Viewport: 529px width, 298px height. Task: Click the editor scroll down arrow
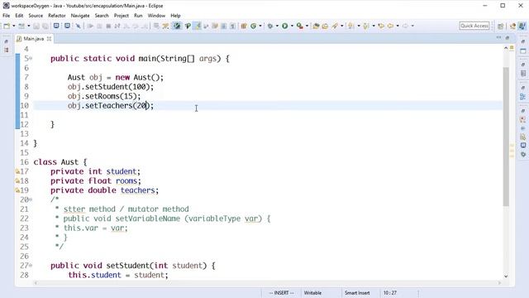pyautogui.click(x=506, y=276)
